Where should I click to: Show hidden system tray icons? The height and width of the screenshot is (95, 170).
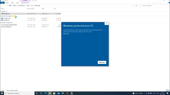(144, 93)
